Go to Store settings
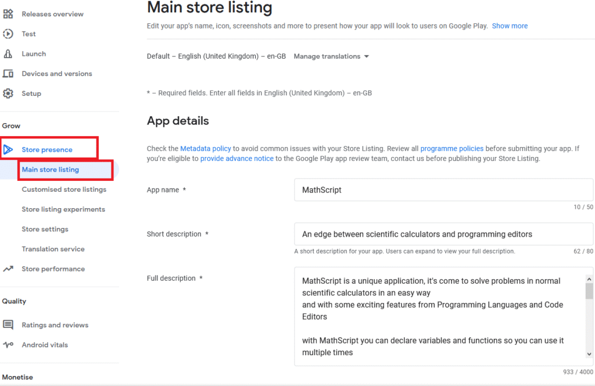Image resolution: width=595 pixels, height=386 pixels. [45, 229]
